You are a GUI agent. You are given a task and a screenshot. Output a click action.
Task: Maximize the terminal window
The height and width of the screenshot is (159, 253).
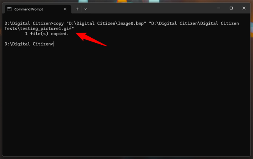tap(231, 8)
